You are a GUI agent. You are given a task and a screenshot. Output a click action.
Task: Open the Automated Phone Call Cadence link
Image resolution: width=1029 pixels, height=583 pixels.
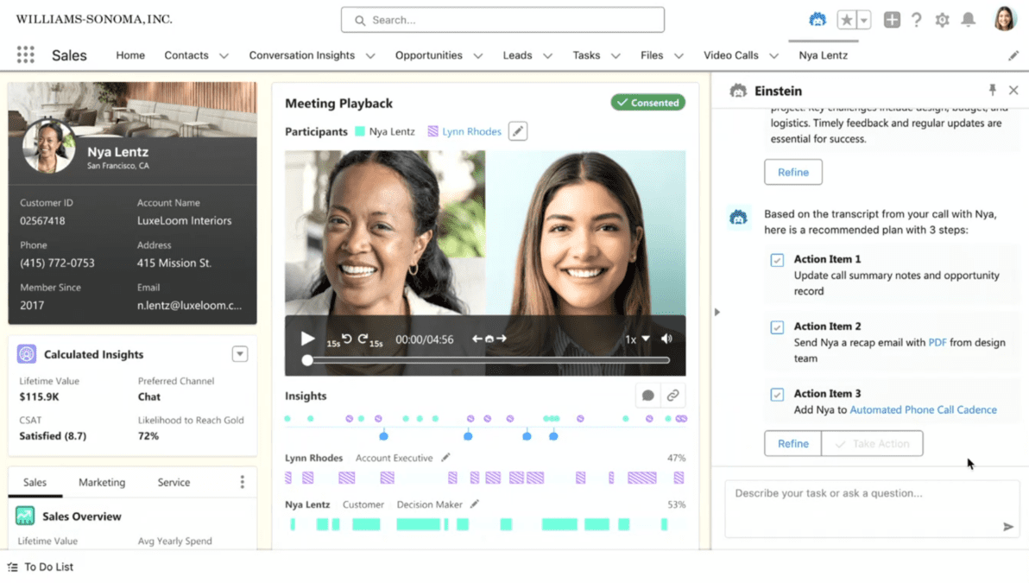[923, 409]
